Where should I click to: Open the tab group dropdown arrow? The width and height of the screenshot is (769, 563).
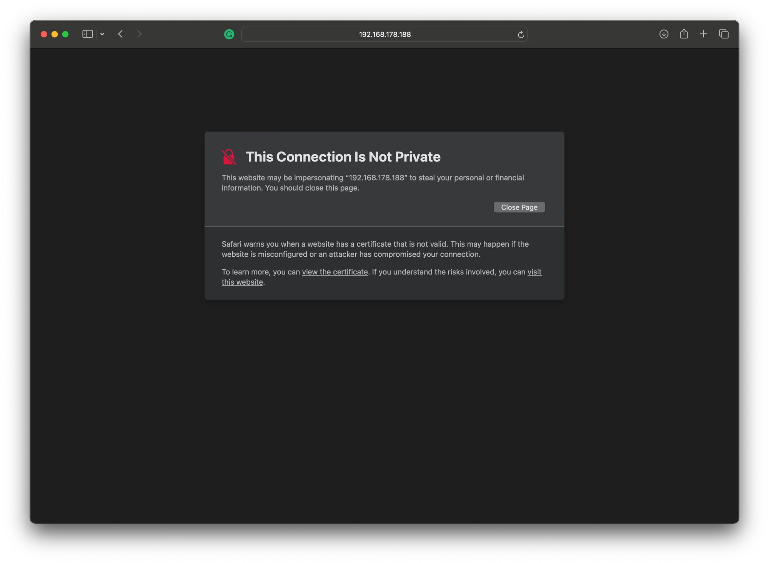click(102, 34)
